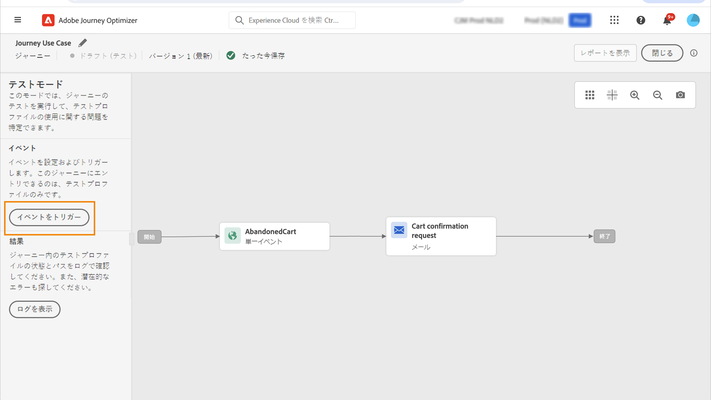The height and width of the screenshot is (400, 711).
Task: Open the notifications bell
Action: click(667, 21)
